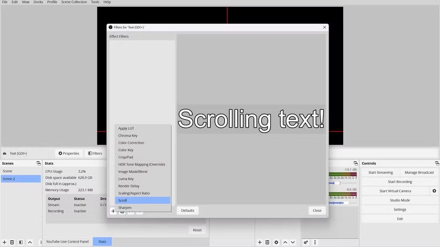Click Start Recording
Viewport: 440px width, 247px height.
400,182
